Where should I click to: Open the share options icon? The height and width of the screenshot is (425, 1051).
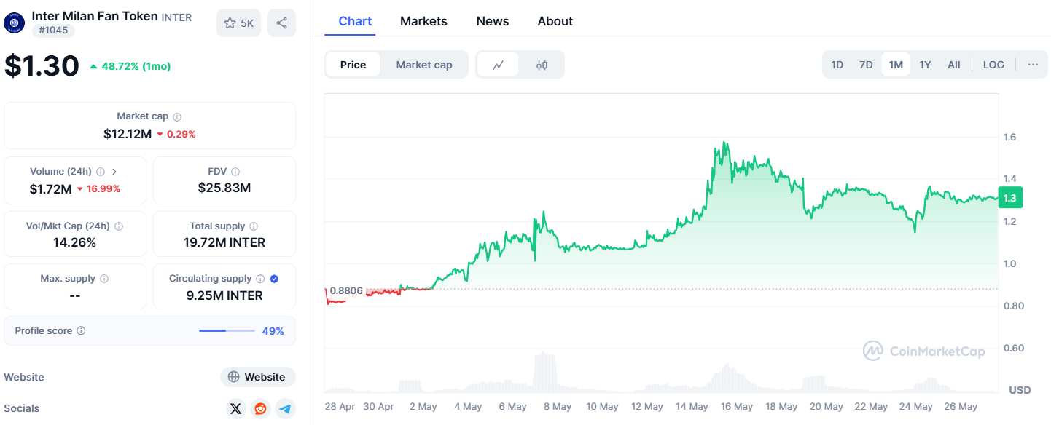point(281,23)
